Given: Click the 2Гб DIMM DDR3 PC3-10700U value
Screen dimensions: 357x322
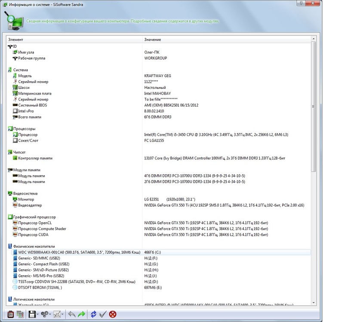Looking at the screenshot, I should [195, 182].
